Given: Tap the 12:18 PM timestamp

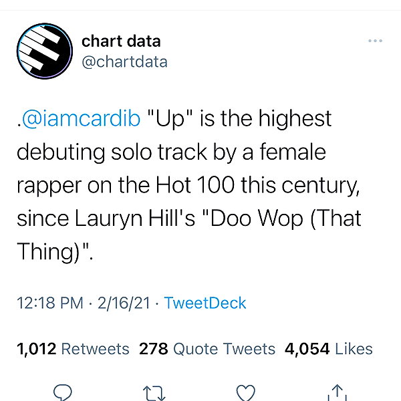Looking at the screenshot, I should click(x=50, y=303).
